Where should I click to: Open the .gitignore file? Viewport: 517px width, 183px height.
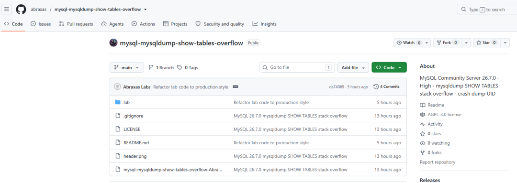(133, 116)
